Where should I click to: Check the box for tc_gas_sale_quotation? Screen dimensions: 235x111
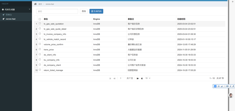(x=40, y=23)
